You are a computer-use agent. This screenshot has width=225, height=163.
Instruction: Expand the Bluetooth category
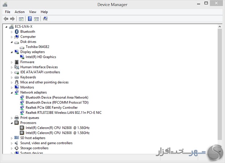coord(12,32)
